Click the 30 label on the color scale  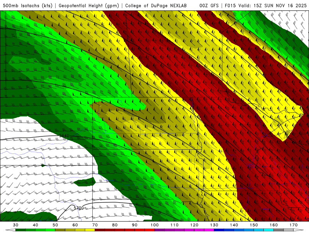pyautogui.click(x=15, y=225)
